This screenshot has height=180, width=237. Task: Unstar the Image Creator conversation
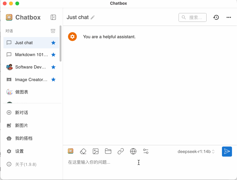[53, 79]
